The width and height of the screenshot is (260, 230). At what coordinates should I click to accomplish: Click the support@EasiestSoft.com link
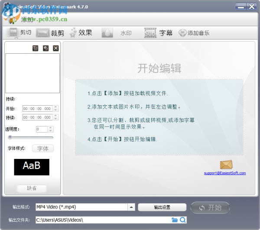[225, 173]
